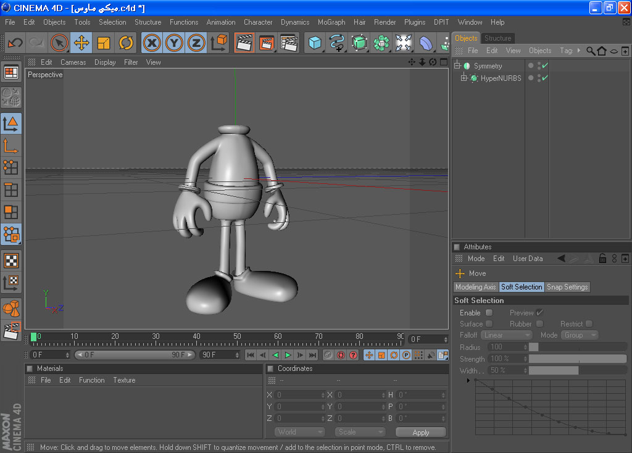632x453 pixels.
Task: Open the deformer objects icon
Action: tap(426, 43)
